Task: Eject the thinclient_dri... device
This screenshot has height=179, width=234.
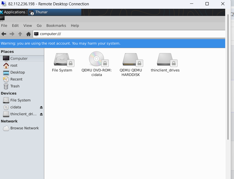Action: point(41,114)
